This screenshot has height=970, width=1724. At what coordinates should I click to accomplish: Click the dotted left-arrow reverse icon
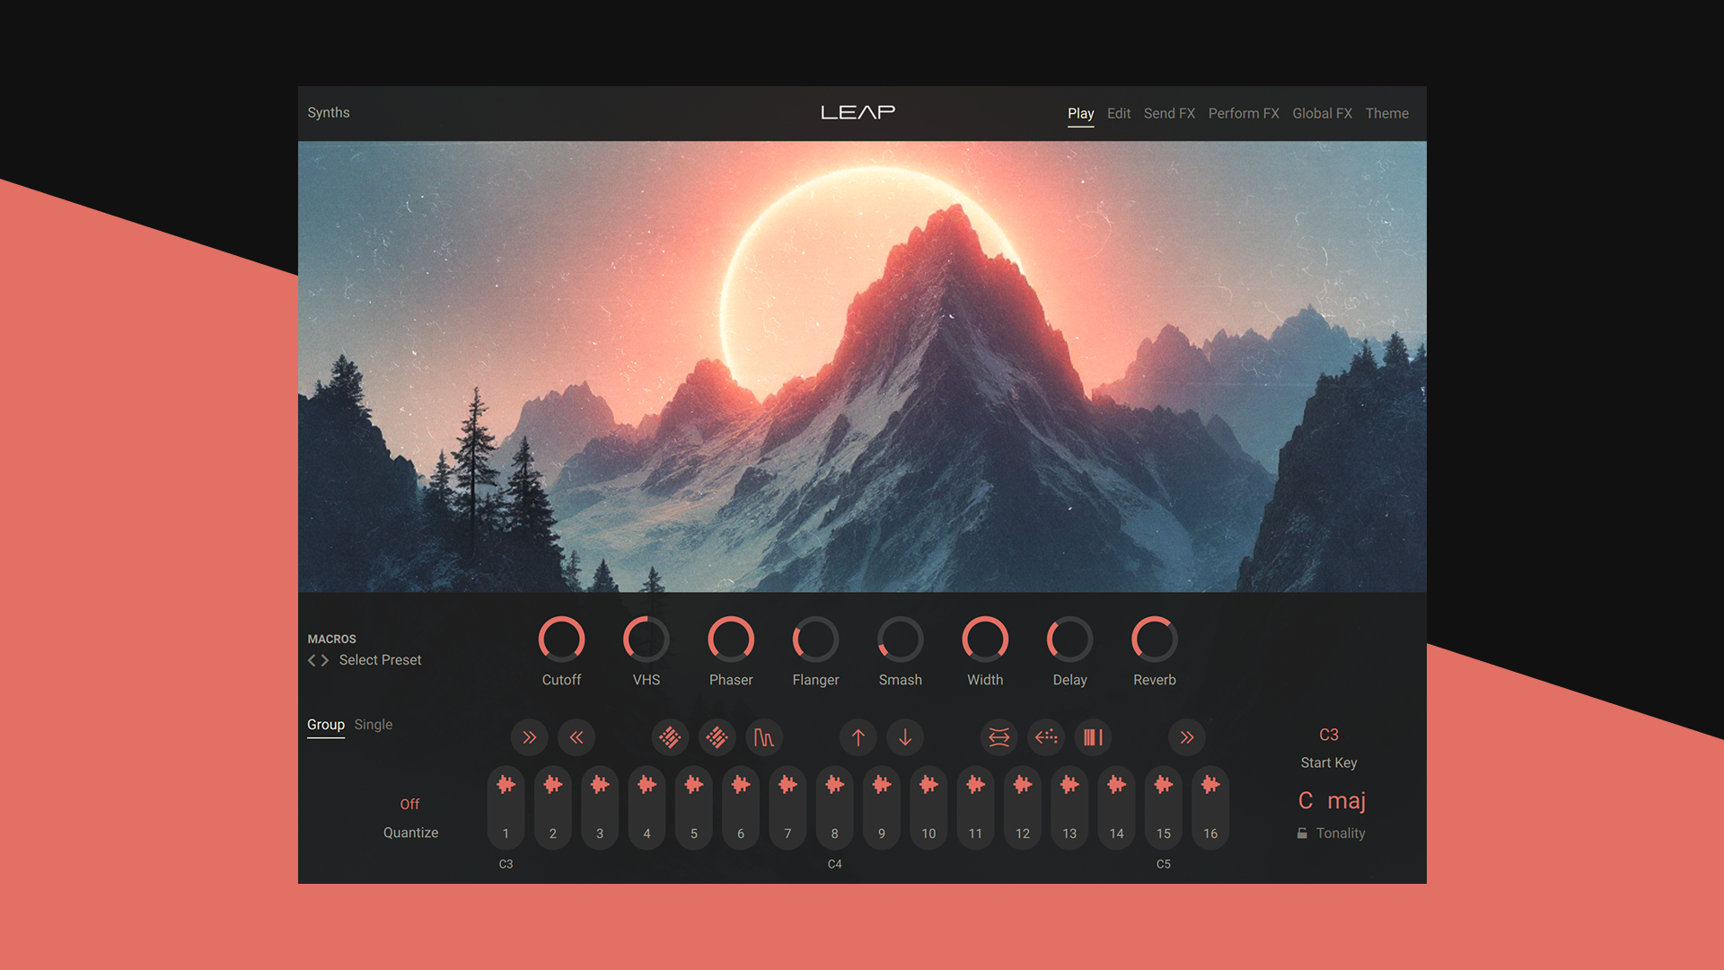tap(1046, 737)
